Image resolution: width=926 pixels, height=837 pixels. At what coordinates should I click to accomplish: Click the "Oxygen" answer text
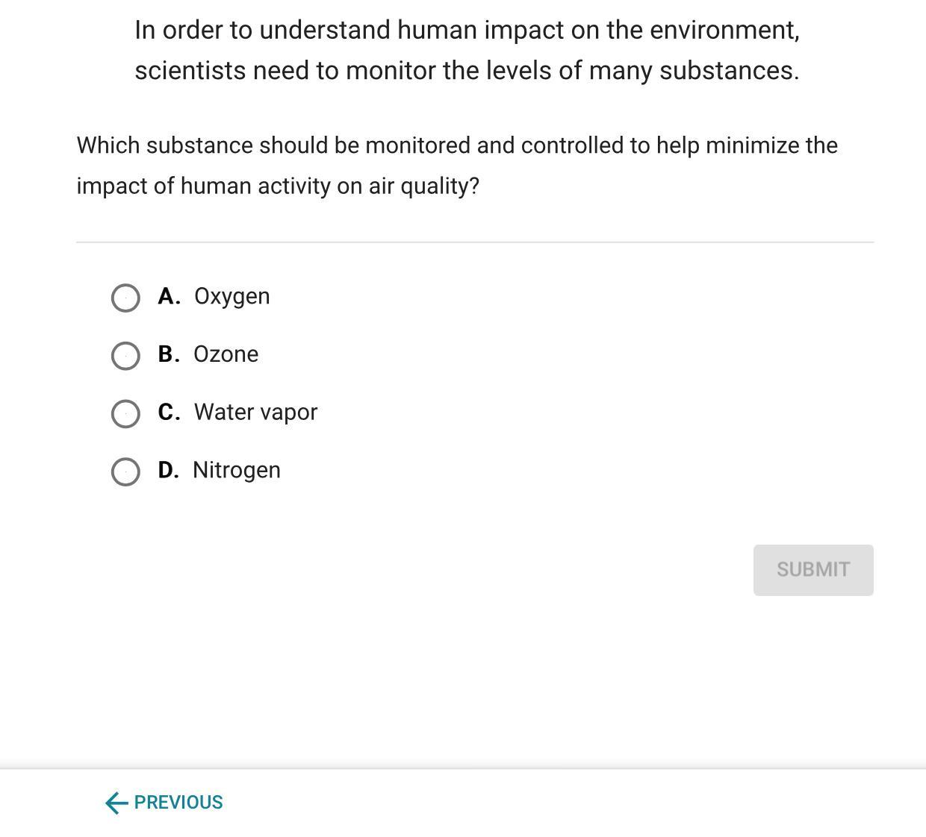pyautogui.click(x=232, y=296)
